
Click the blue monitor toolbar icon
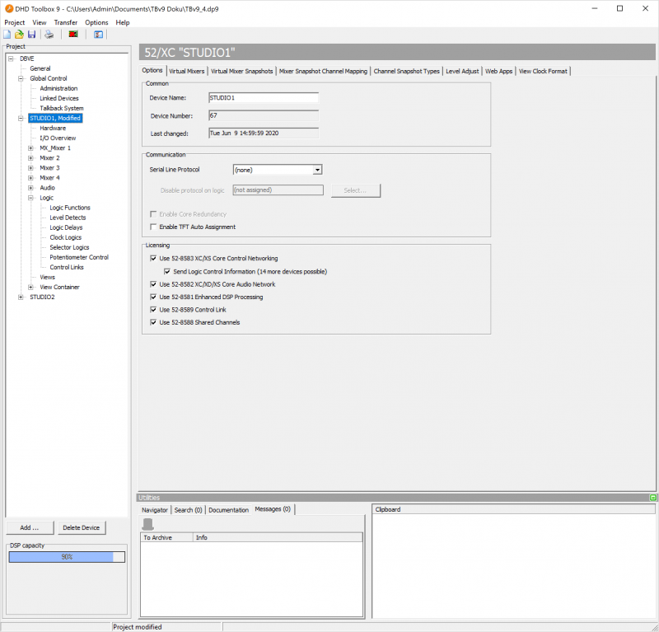coord(98,34)
